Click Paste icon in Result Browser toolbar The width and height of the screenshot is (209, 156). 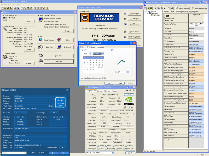coord(161,8)
